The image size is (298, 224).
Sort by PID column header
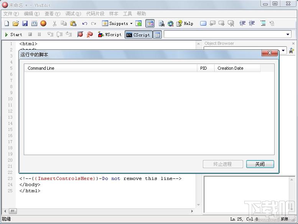(206, 68)
